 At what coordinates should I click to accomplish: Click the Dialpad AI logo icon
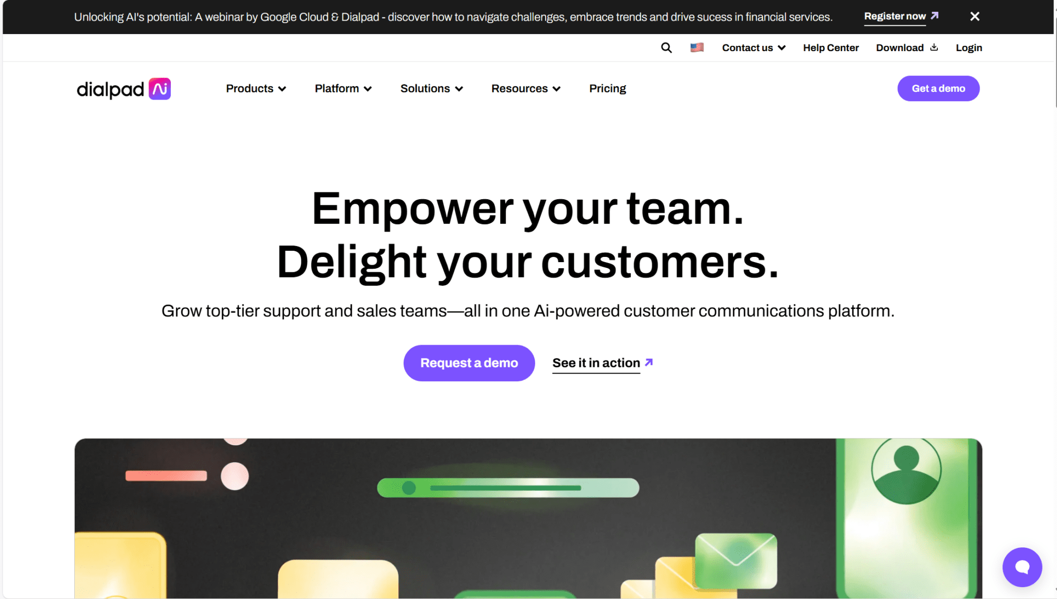coord(159,89)
